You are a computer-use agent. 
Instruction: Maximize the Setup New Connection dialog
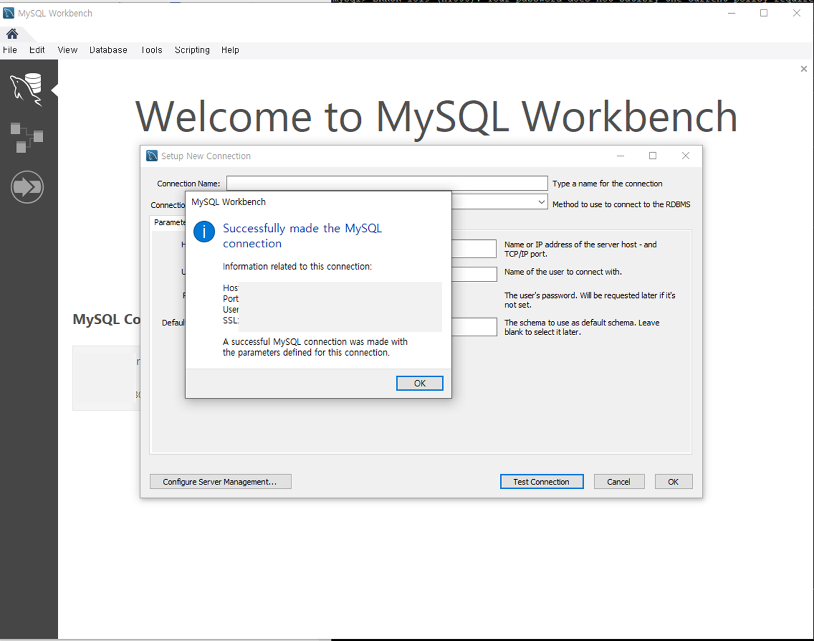(653, 156)
